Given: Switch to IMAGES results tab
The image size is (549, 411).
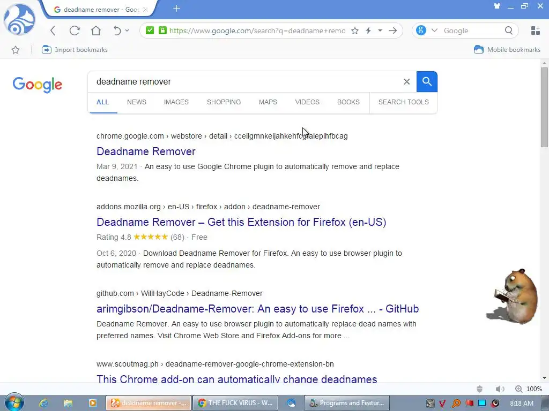Looking at the screenshot, I should point(176,102).
